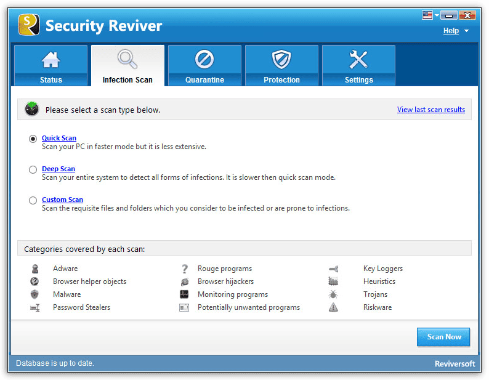Click the Rouge programs question mark icon
The image size is (489, 380).
point(185,269)
